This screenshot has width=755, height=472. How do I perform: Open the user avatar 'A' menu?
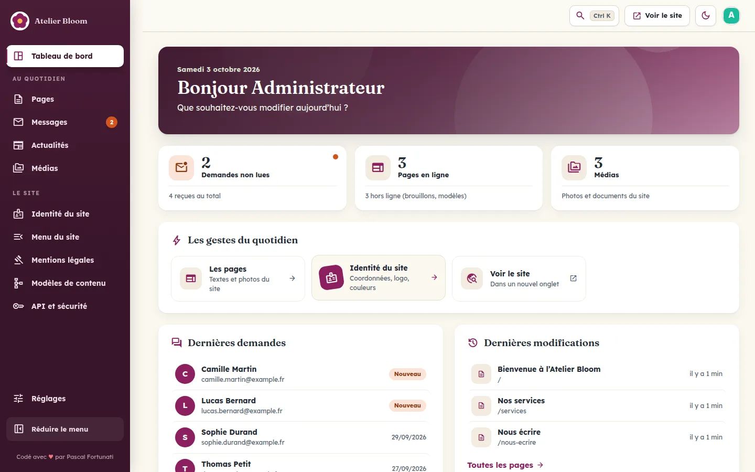[731, 16]
